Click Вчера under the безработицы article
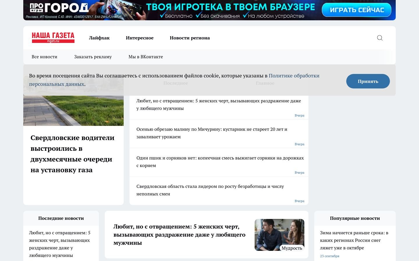The width and height of the screenshot is (419, 261). pos(299,201)
